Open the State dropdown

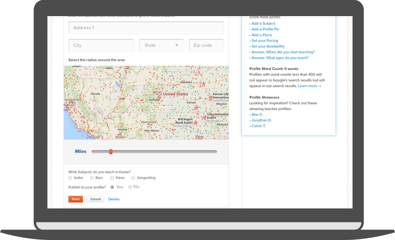click(x=162, y=45)
